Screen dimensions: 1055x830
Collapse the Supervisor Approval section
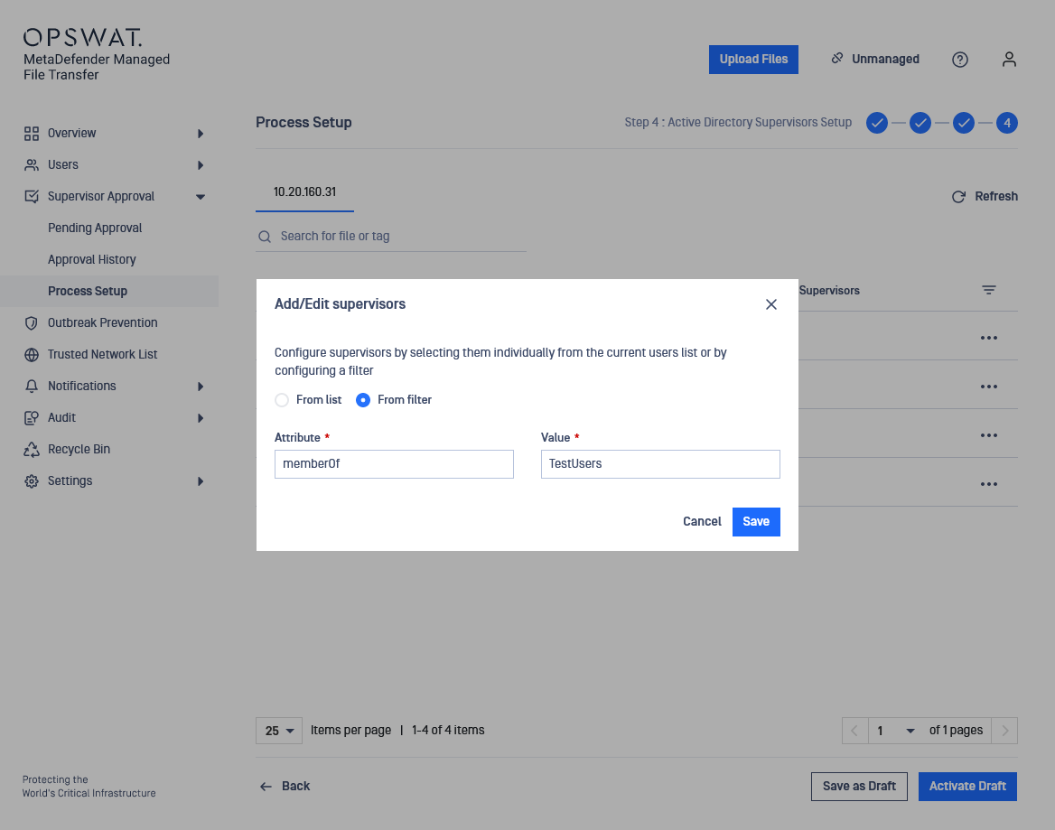point(201,197)
